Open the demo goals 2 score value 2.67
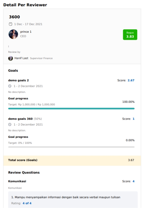The height and width of the screenshot is (208, 147). tap(131, 80)
